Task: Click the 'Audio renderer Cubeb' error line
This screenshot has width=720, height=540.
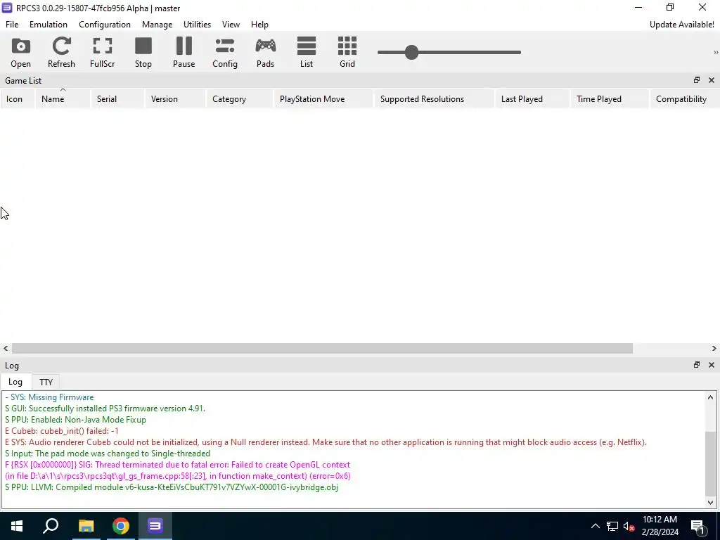Action: point(326,442)
